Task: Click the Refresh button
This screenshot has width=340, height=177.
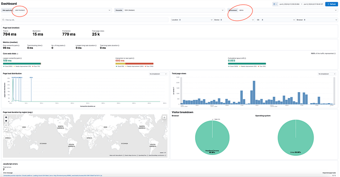Action: tap(331, 4)
